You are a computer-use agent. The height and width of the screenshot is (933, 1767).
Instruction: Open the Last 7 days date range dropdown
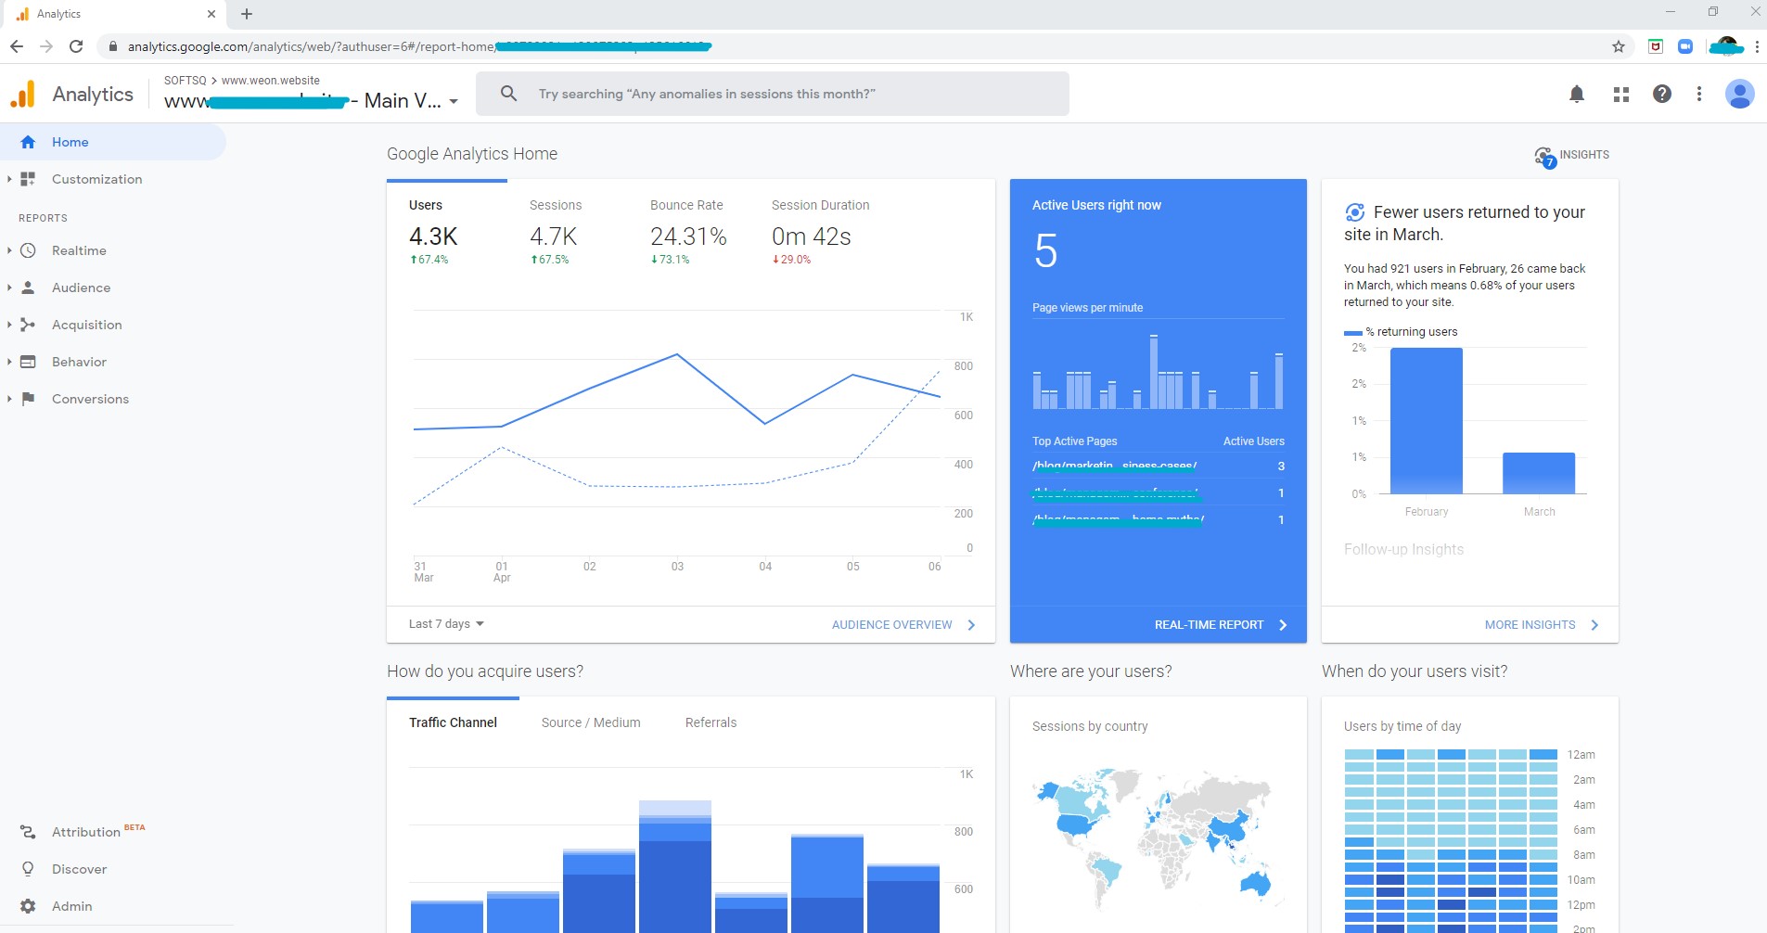pyautogui.click(x=446, y=624)
